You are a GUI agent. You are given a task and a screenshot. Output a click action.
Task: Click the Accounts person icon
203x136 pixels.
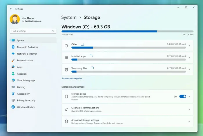13,73
